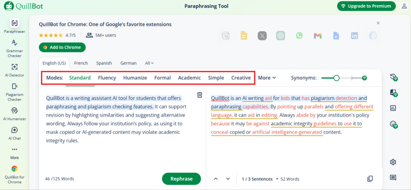
Task: Go to previous sentence with up arrow
Action: [216, 179]
